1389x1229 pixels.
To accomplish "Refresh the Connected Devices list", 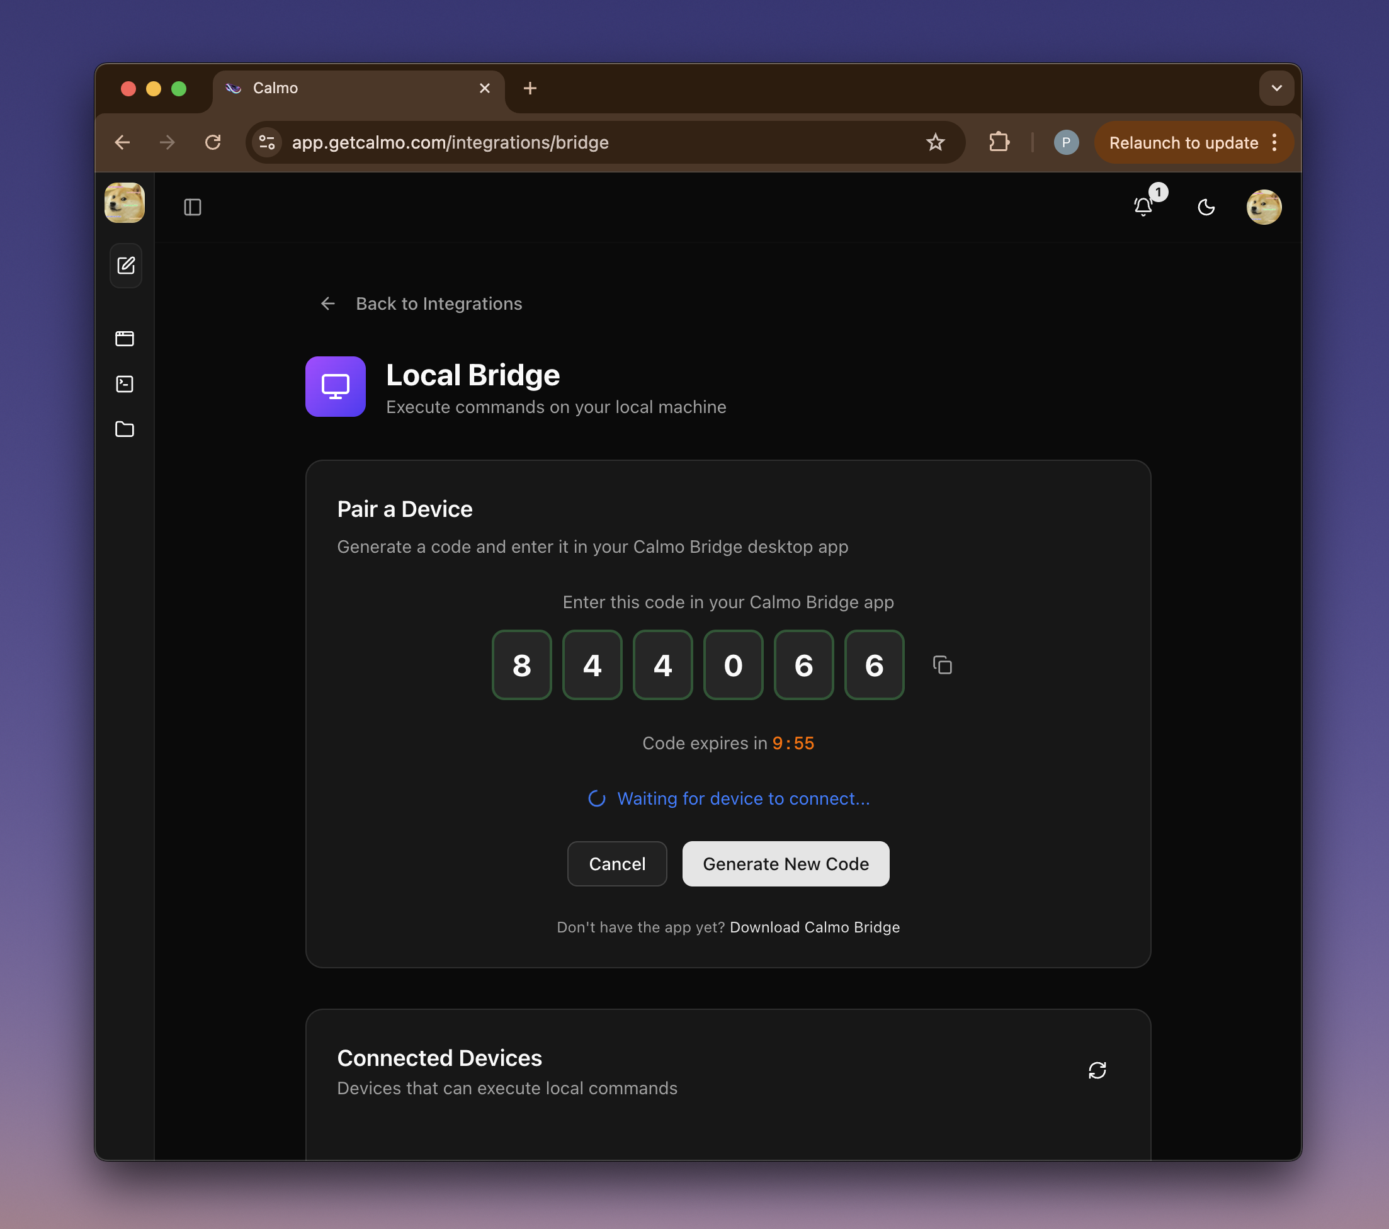I will [1098, 1071].
